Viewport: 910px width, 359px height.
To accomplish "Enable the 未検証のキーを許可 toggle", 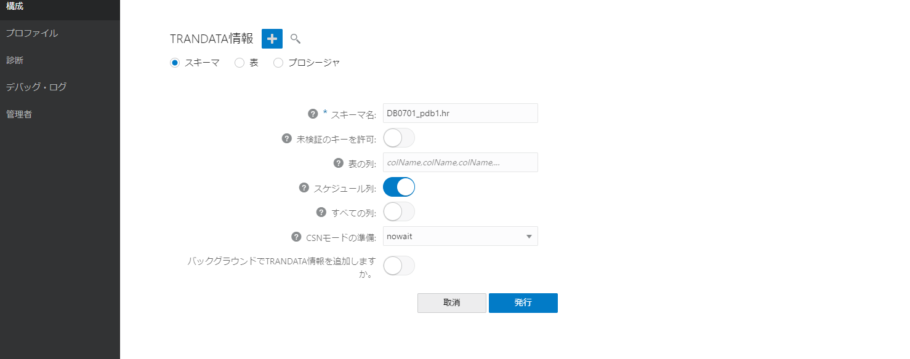I will 399,138.
